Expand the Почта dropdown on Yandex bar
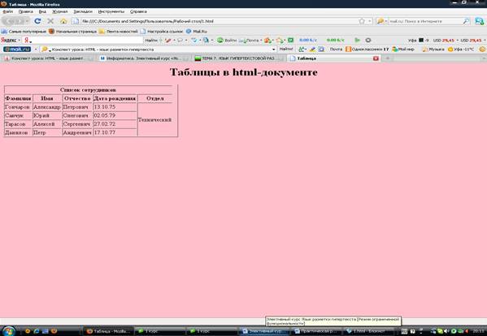This screenshot has width=487, height=336. click(261, 41)
